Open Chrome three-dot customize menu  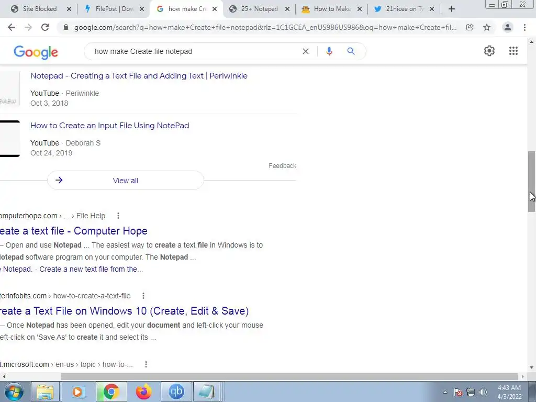coord(524,27)
